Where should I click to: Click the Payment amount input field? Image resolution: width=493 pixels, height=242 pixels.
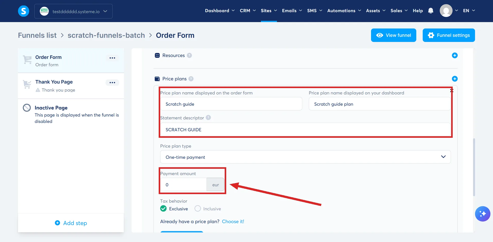pyautogui.click(x=183, y=185)
